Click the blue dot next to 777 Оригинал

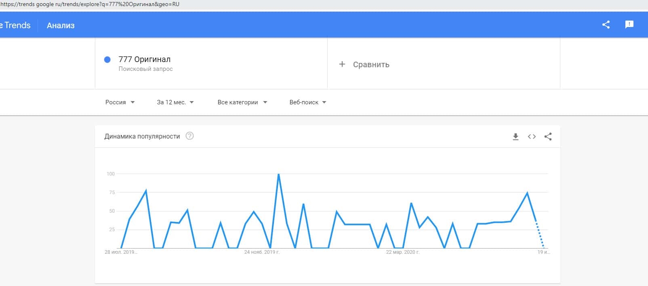(107, 60)
